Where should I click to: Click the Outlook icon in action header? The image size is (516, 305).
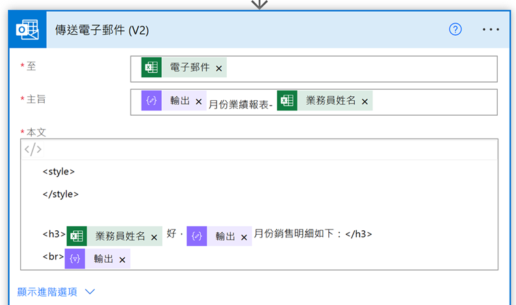27,30
